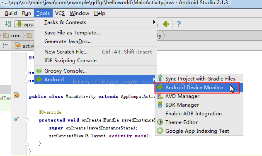Select Enable ADB Integration toggle item
This screenshot has width=262, height=156.
point(199,114)
